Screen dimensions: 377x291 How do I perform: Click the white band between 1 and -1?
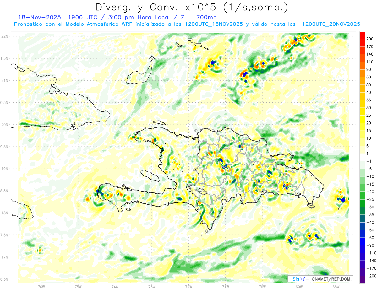click(x=362, y=157)
